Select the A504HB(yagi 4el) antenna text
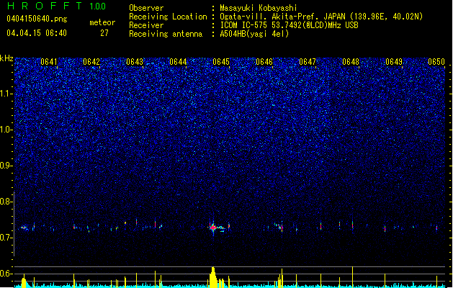The image size is (453, 288). [254, 34]
